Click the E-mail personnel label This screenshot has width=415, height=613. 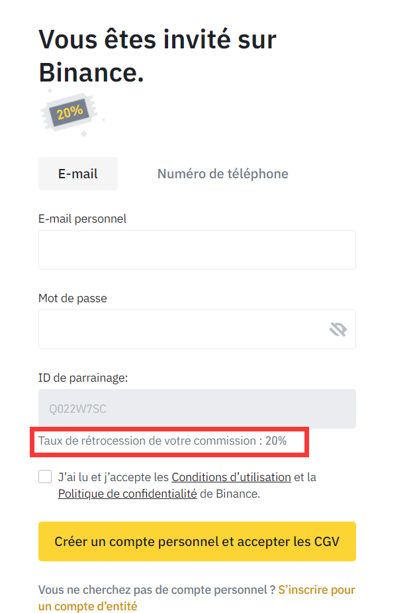pos(82,219)
